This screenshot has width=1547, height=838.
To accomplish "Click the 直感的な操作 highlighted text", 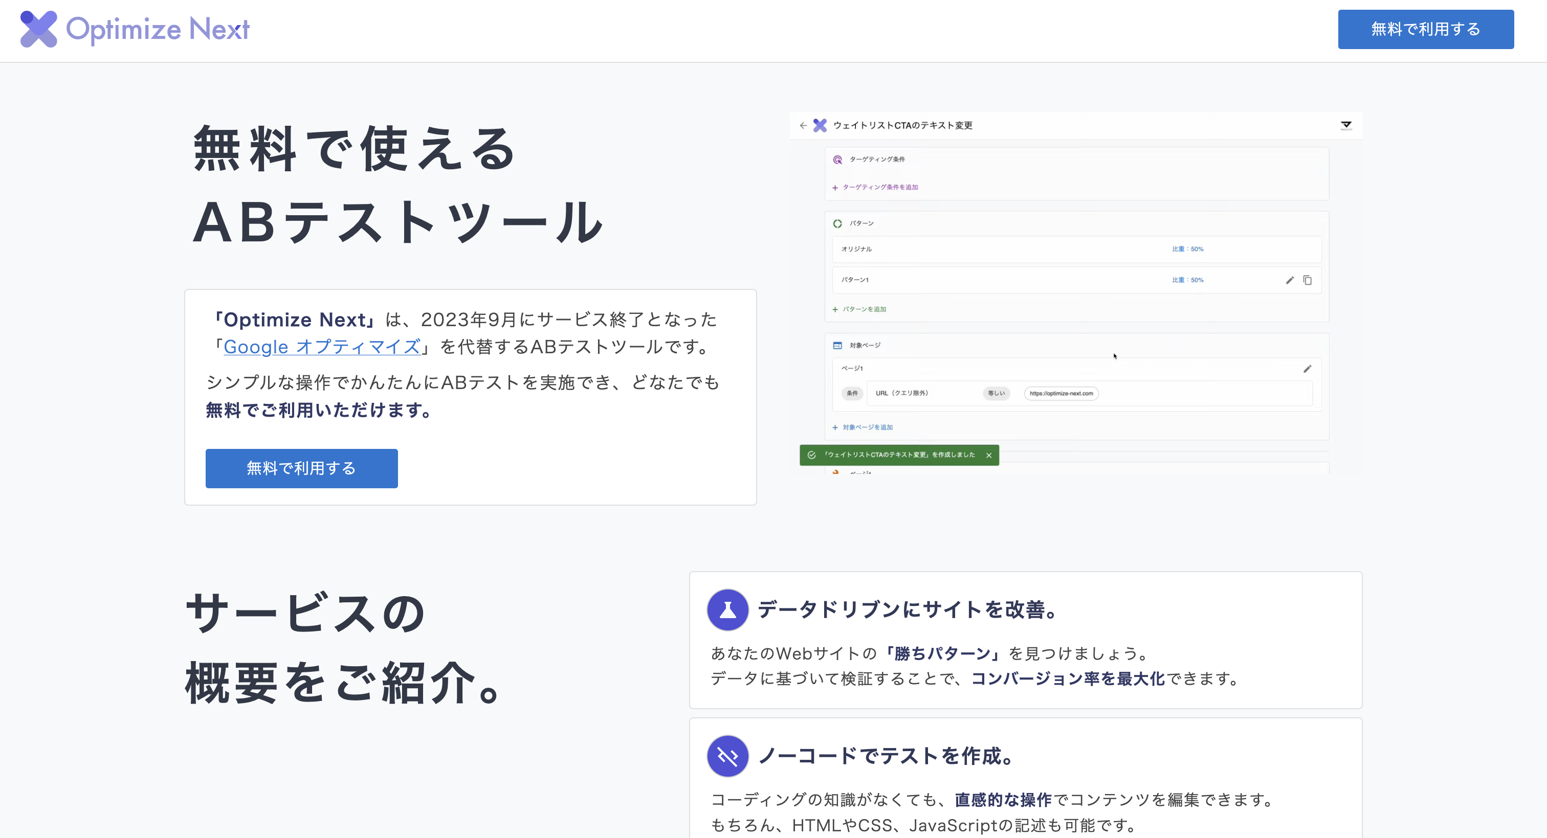I will click(x=1003, y=800).
